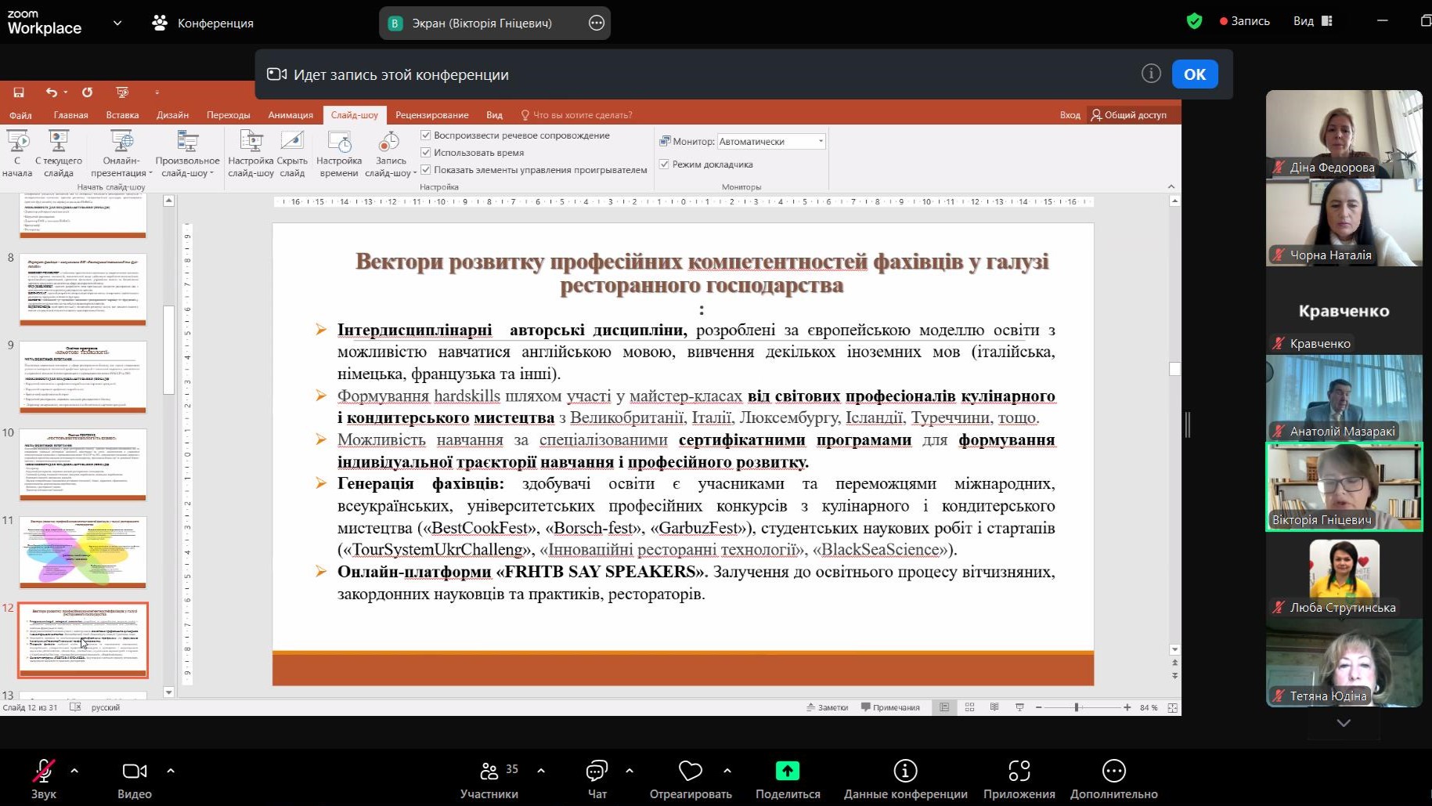Uncheck Режим докладчика checkbox

[664, 164]
